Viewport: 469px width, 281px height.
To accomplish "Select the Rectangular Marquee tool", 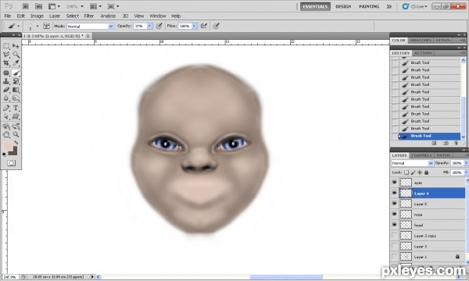I will pyautogui.click(x=6, y=46).
